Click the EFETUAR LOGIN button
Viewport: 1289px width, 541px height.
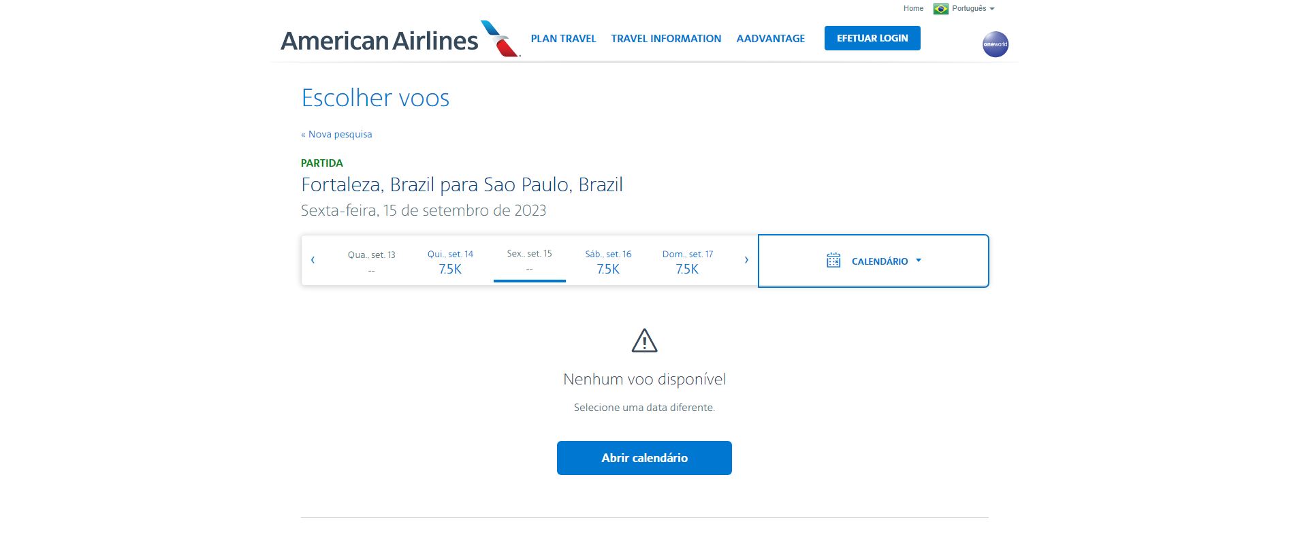pos(872,38)
